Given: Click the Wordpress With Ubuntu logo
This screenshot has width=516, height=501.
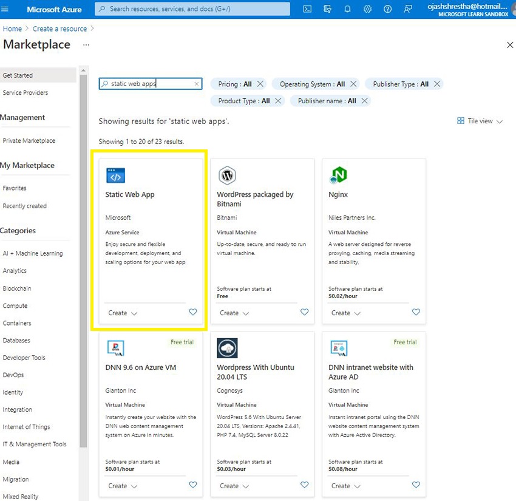Looking at the screenshot, I should (227, 348).
